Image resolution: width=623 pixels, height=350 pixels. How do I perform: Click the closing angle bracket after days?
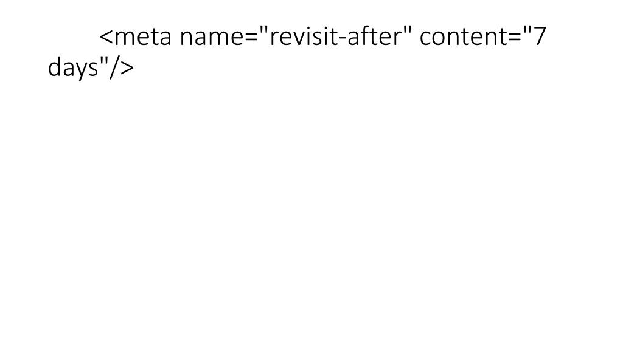point(127,68)
